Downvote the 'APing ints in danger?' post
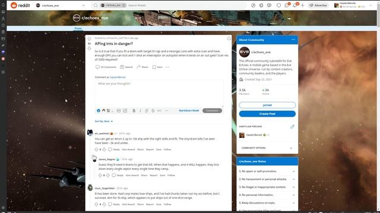380x213 pixels. point(89,49)
